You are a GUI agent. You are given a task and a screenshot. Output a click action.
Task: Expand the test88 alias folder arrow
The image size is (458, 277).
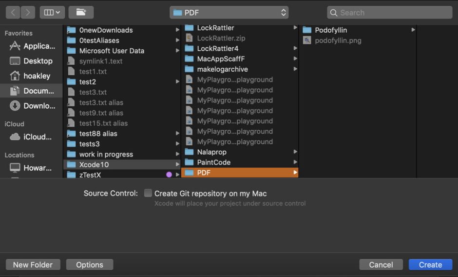pyautogui.click(x=177, y=134)
